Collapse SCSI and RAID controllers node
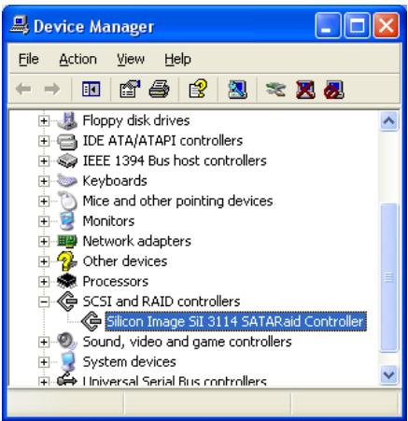The height and width of the screenshot is (421, 408). tap(44, 302)
